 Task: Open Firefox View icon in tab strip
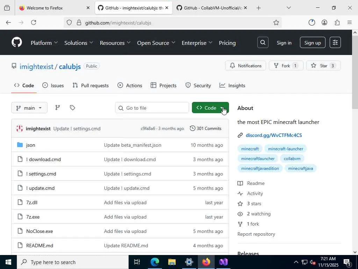click(7, 8)
